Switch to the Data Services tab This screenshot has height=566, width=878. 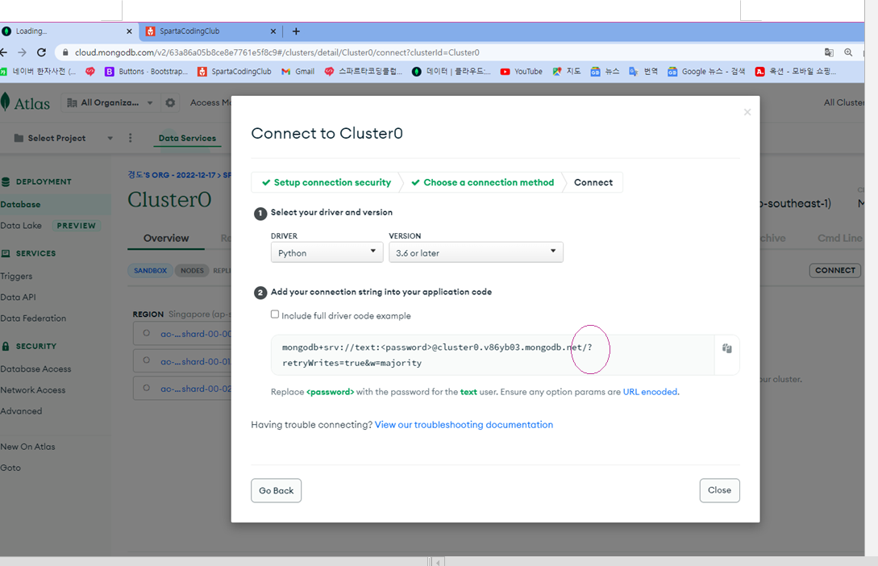tap(187, 139)
